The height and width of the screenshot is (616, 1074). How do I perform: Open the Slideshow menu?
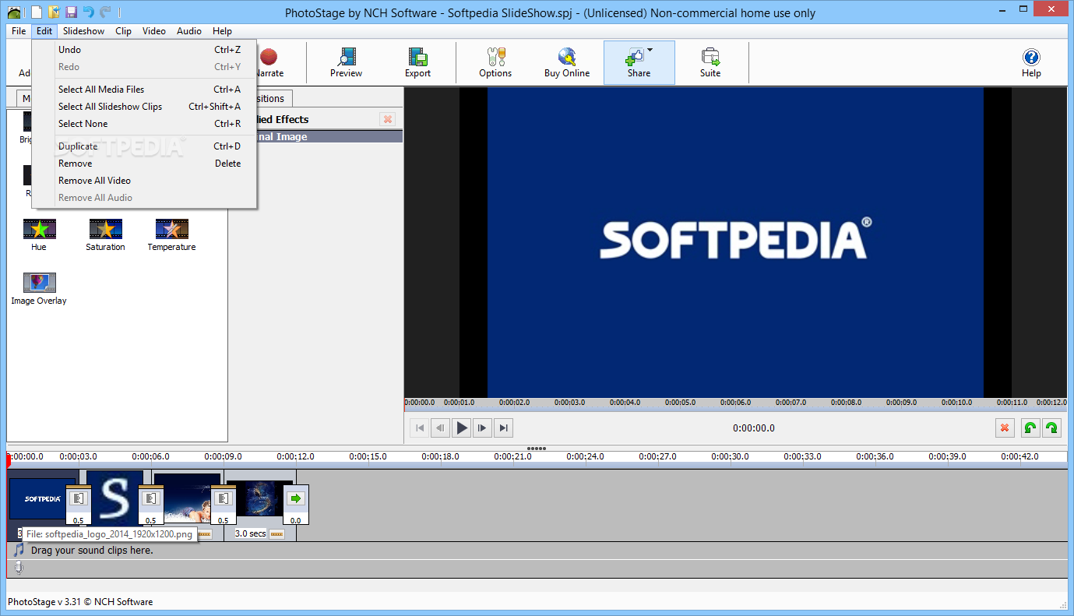pos(83,31)
